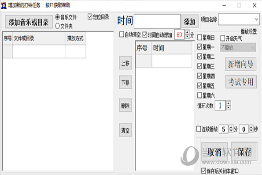Click the 下移 button

point(125,82)
